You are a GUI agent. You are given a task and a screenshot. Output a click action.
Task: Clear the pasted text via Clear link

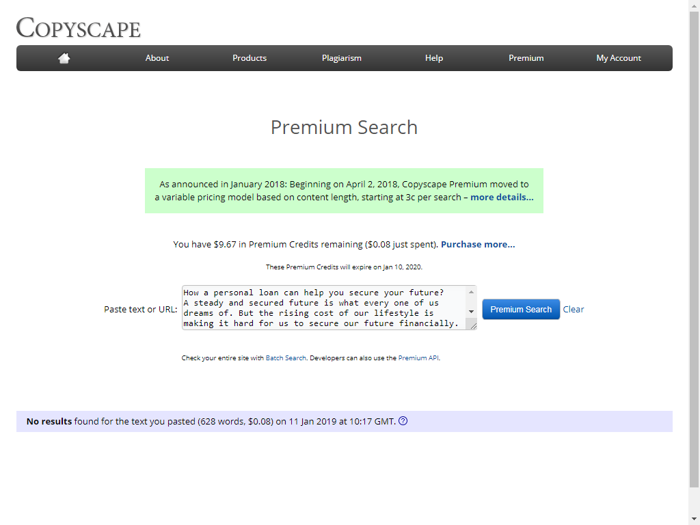(x=574, y=310)
